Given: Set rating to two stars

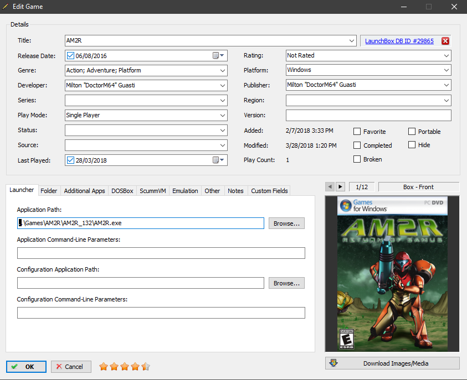Looking at the screenshot, I should click(114, 367).
